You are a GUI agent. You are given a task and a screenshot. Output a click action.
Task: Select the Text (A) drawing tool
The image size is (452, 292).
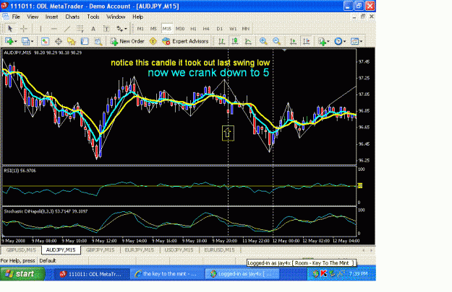point(93,29)
